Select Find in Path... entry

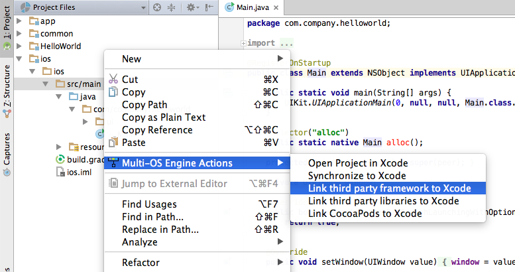197,217
